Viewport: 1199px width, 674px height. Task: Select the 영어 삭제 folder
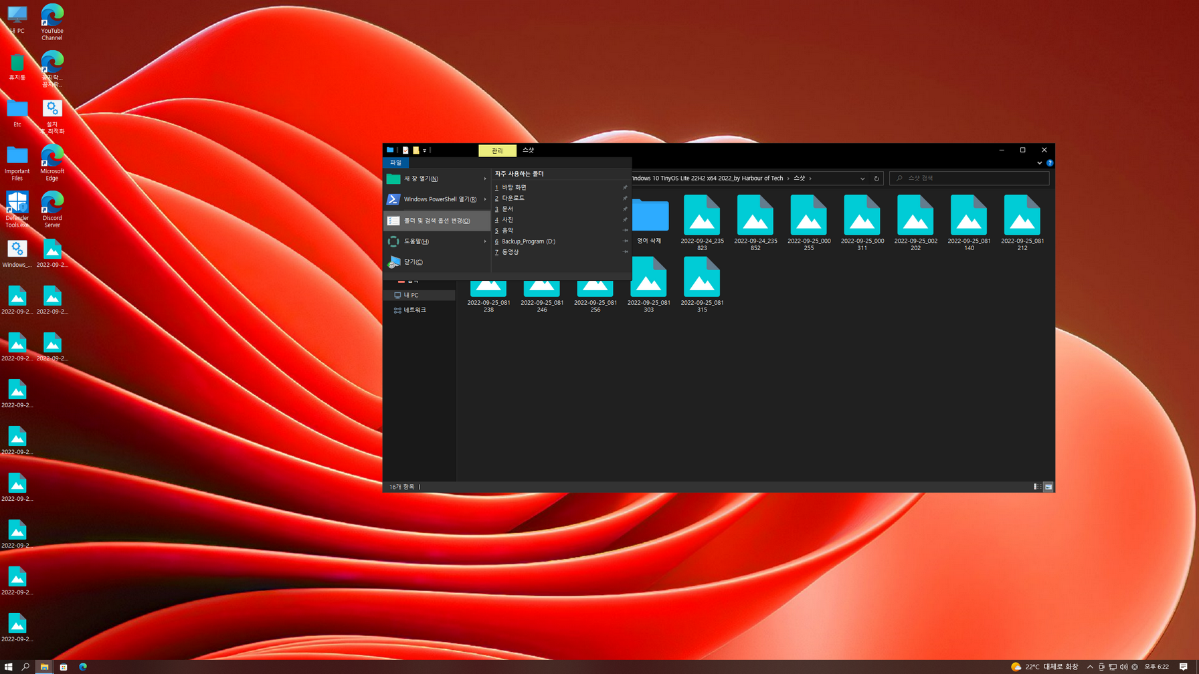[649, 220]
